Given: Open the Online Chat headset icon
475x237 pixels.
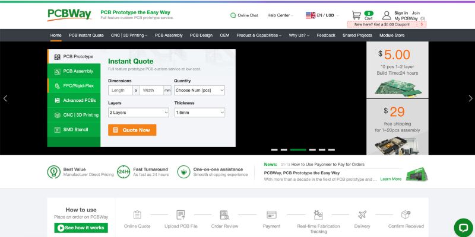Looking at the screenshot, I should click(x=233, y=15).
